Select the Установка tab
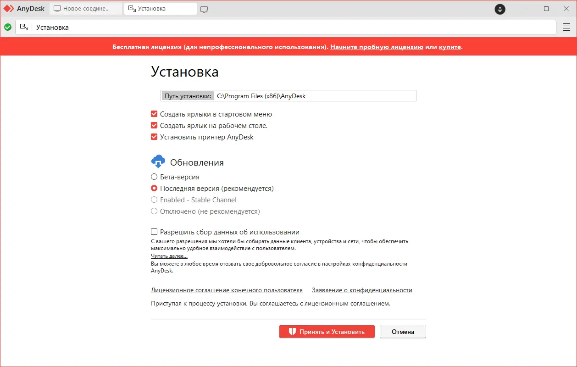Image resolution: width=577 pixels, height=367 pixels. coord(160,8)
